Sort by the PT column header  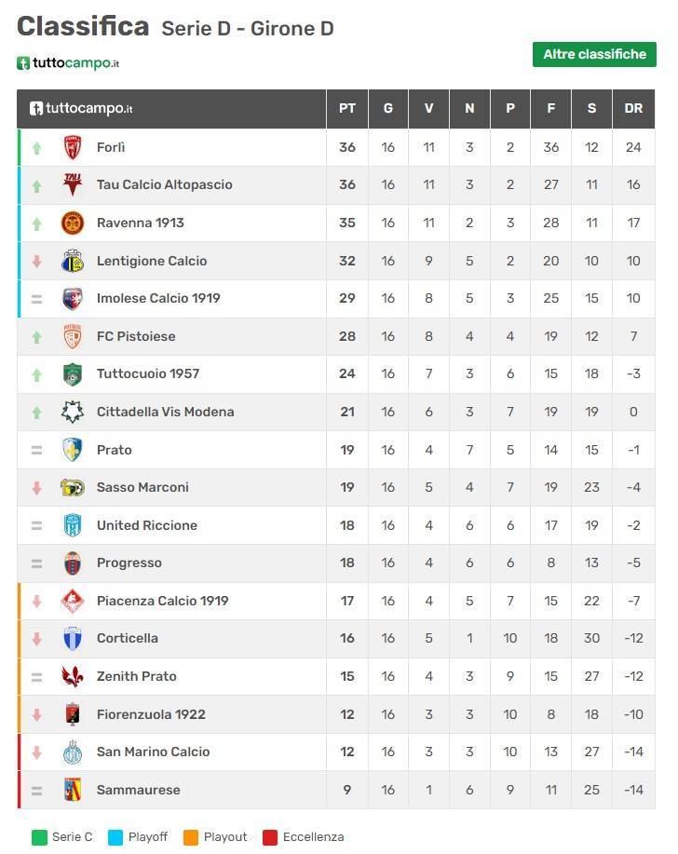pyautogui.click(x=346, y=108)
